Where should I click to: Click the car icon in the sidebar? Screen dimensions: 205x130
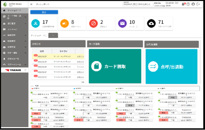click(x=4, y=24)
